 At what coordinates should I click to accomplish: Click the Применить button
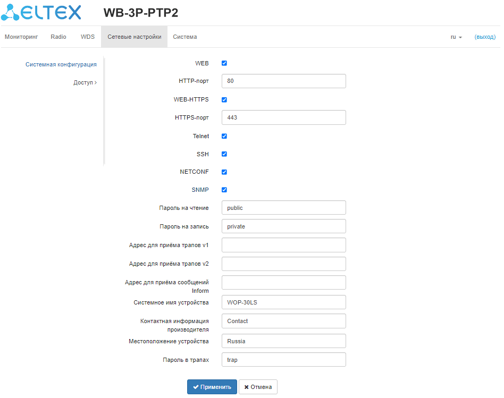[212, 387]
